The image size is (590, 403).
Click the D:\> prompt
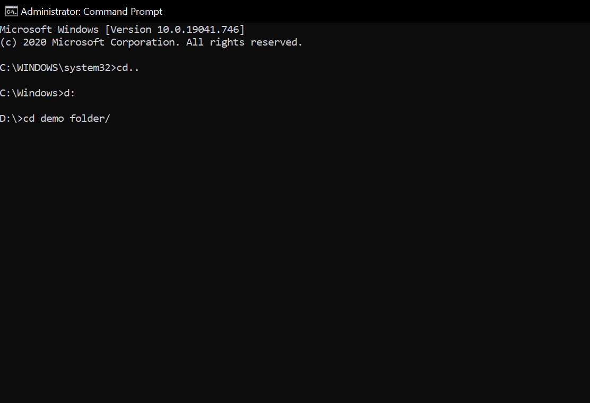pos(12,119)
